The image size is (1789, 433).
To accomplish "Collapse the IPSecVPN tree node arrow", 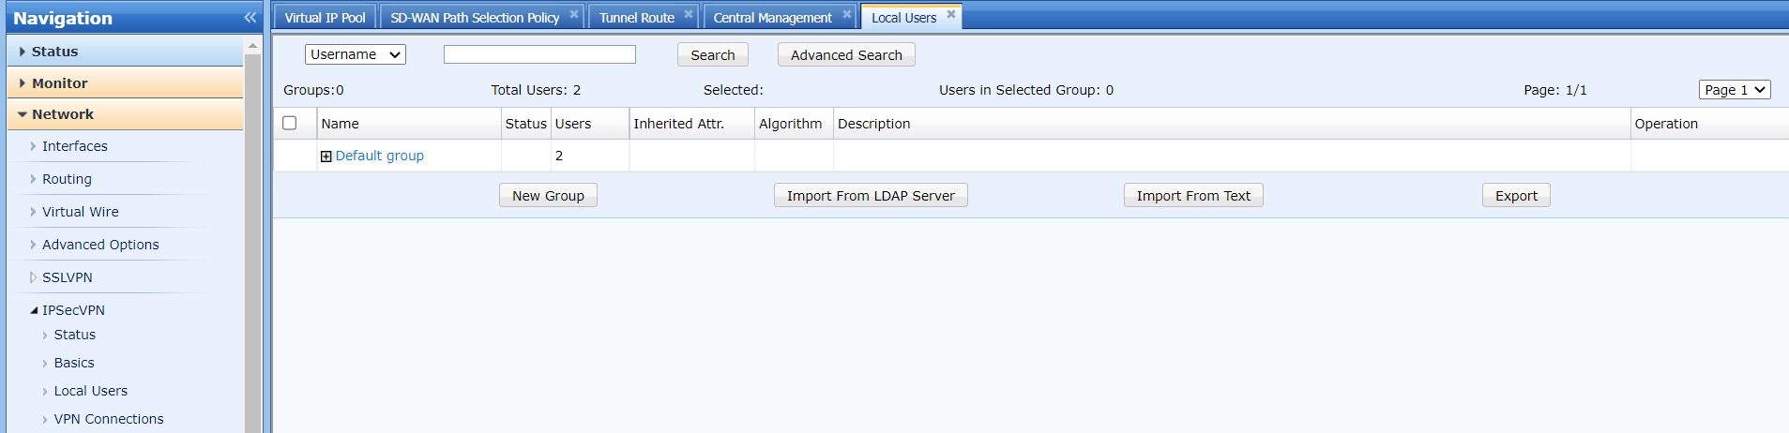I will (34, 310).
